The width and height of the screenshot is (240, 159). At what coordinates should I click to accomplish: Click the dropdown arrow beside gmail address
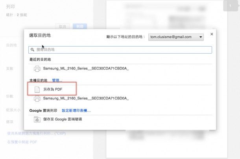coord(201,37)
